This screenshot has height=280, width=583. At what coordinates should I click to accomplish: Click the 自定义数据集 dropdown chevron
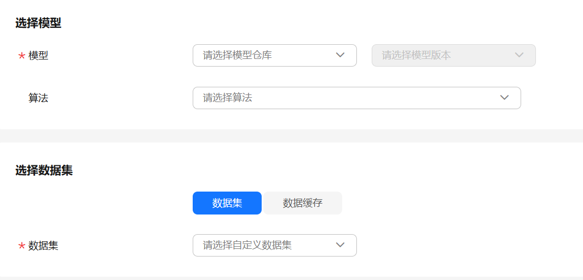tap(340, 245)
